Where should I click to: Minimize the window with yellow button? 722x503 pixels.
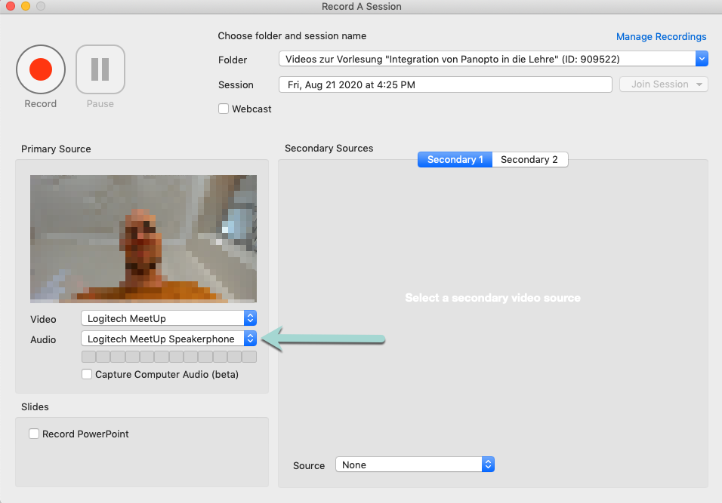pyautogui.click(x=26, y=7)
